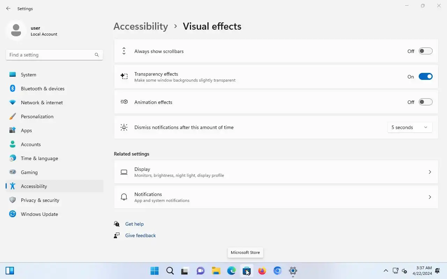Show hidden icons in the system tray

(386, 271)
